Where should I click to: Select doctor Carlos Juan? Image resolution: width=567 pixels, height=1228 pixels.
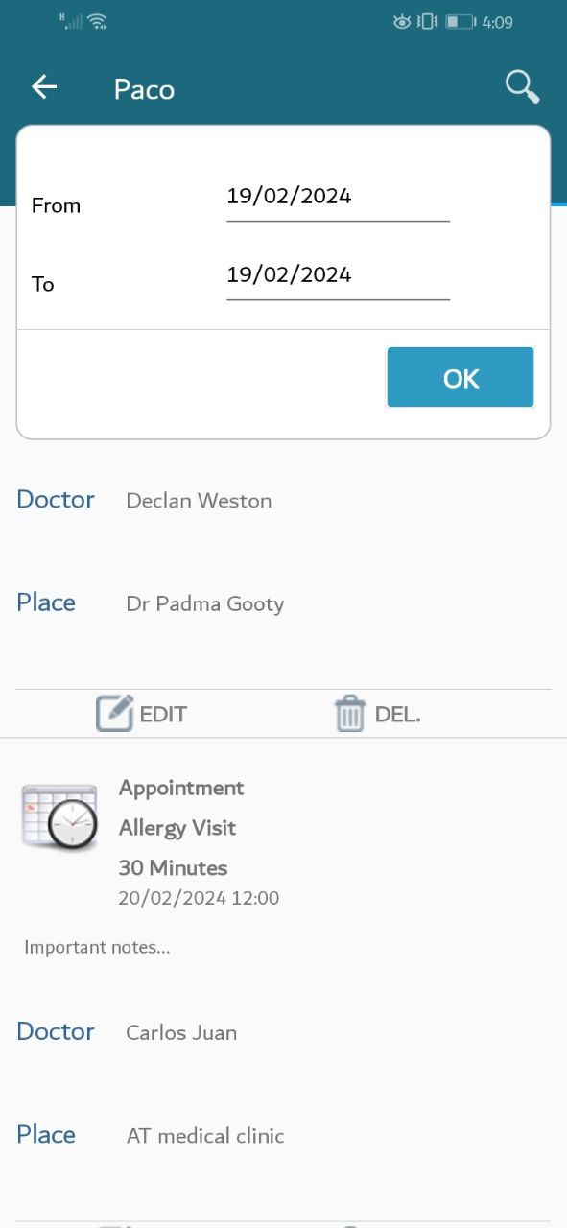pyautogui.click(x=181, y=1033)
